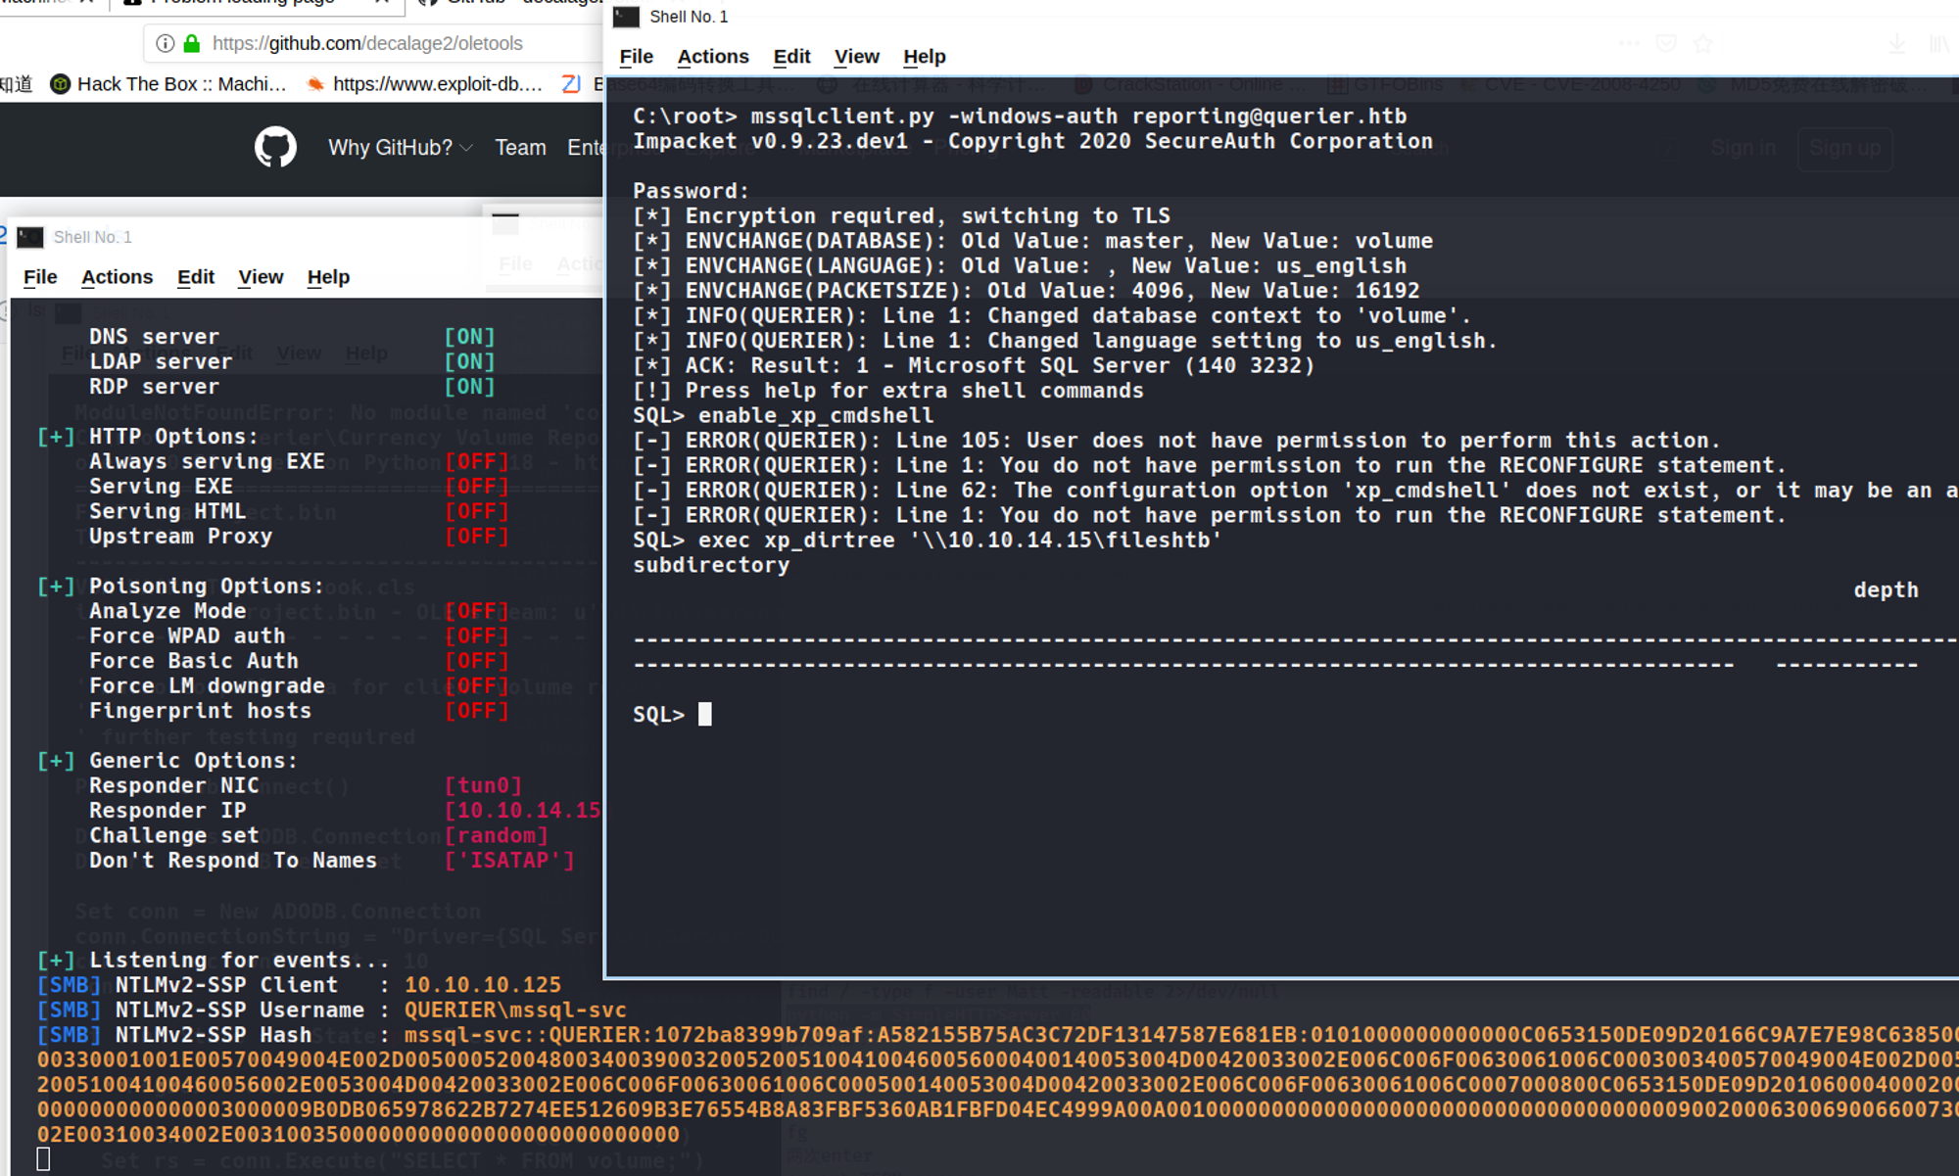Open Edit menu in front terminal

click(x=791, y=57)
